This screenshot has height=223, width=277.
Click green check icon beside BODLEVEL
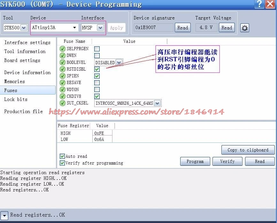[x=63, y=63]
